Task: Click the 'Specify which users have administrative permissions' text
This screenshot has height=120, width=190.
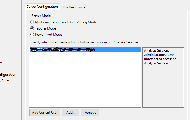Action: click(85, 42)
